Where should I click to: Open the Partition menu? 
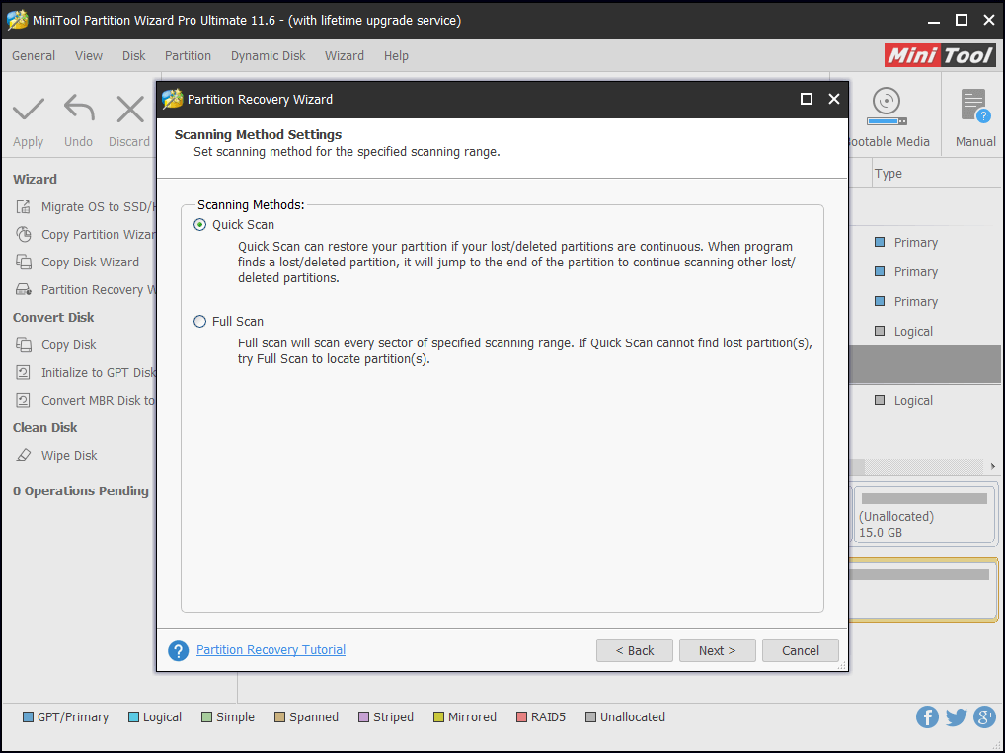(x=188, y=55)
